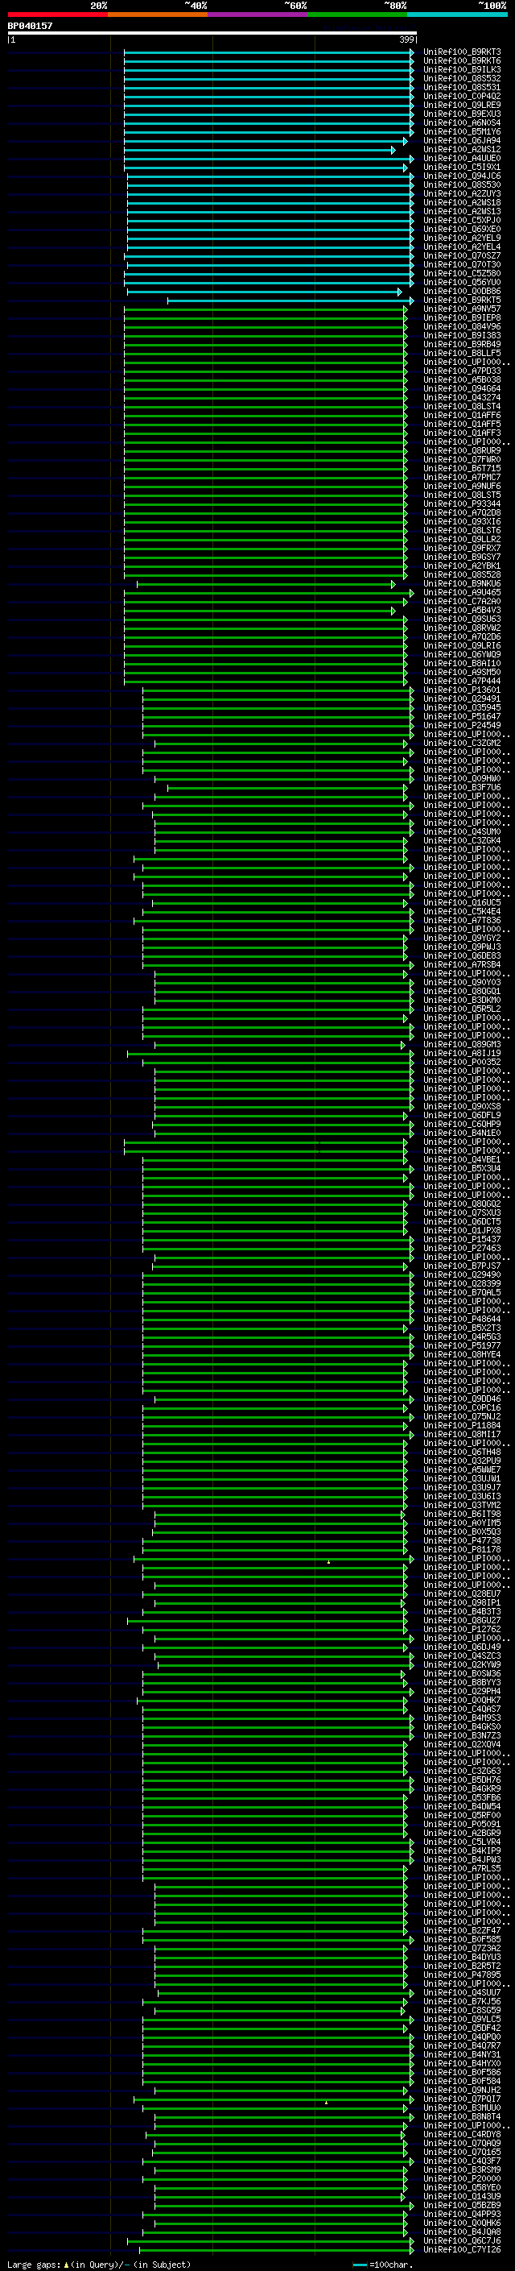Select the UniRef100_P48644 label
The image size is (515, 2271).
point(462,1319)
